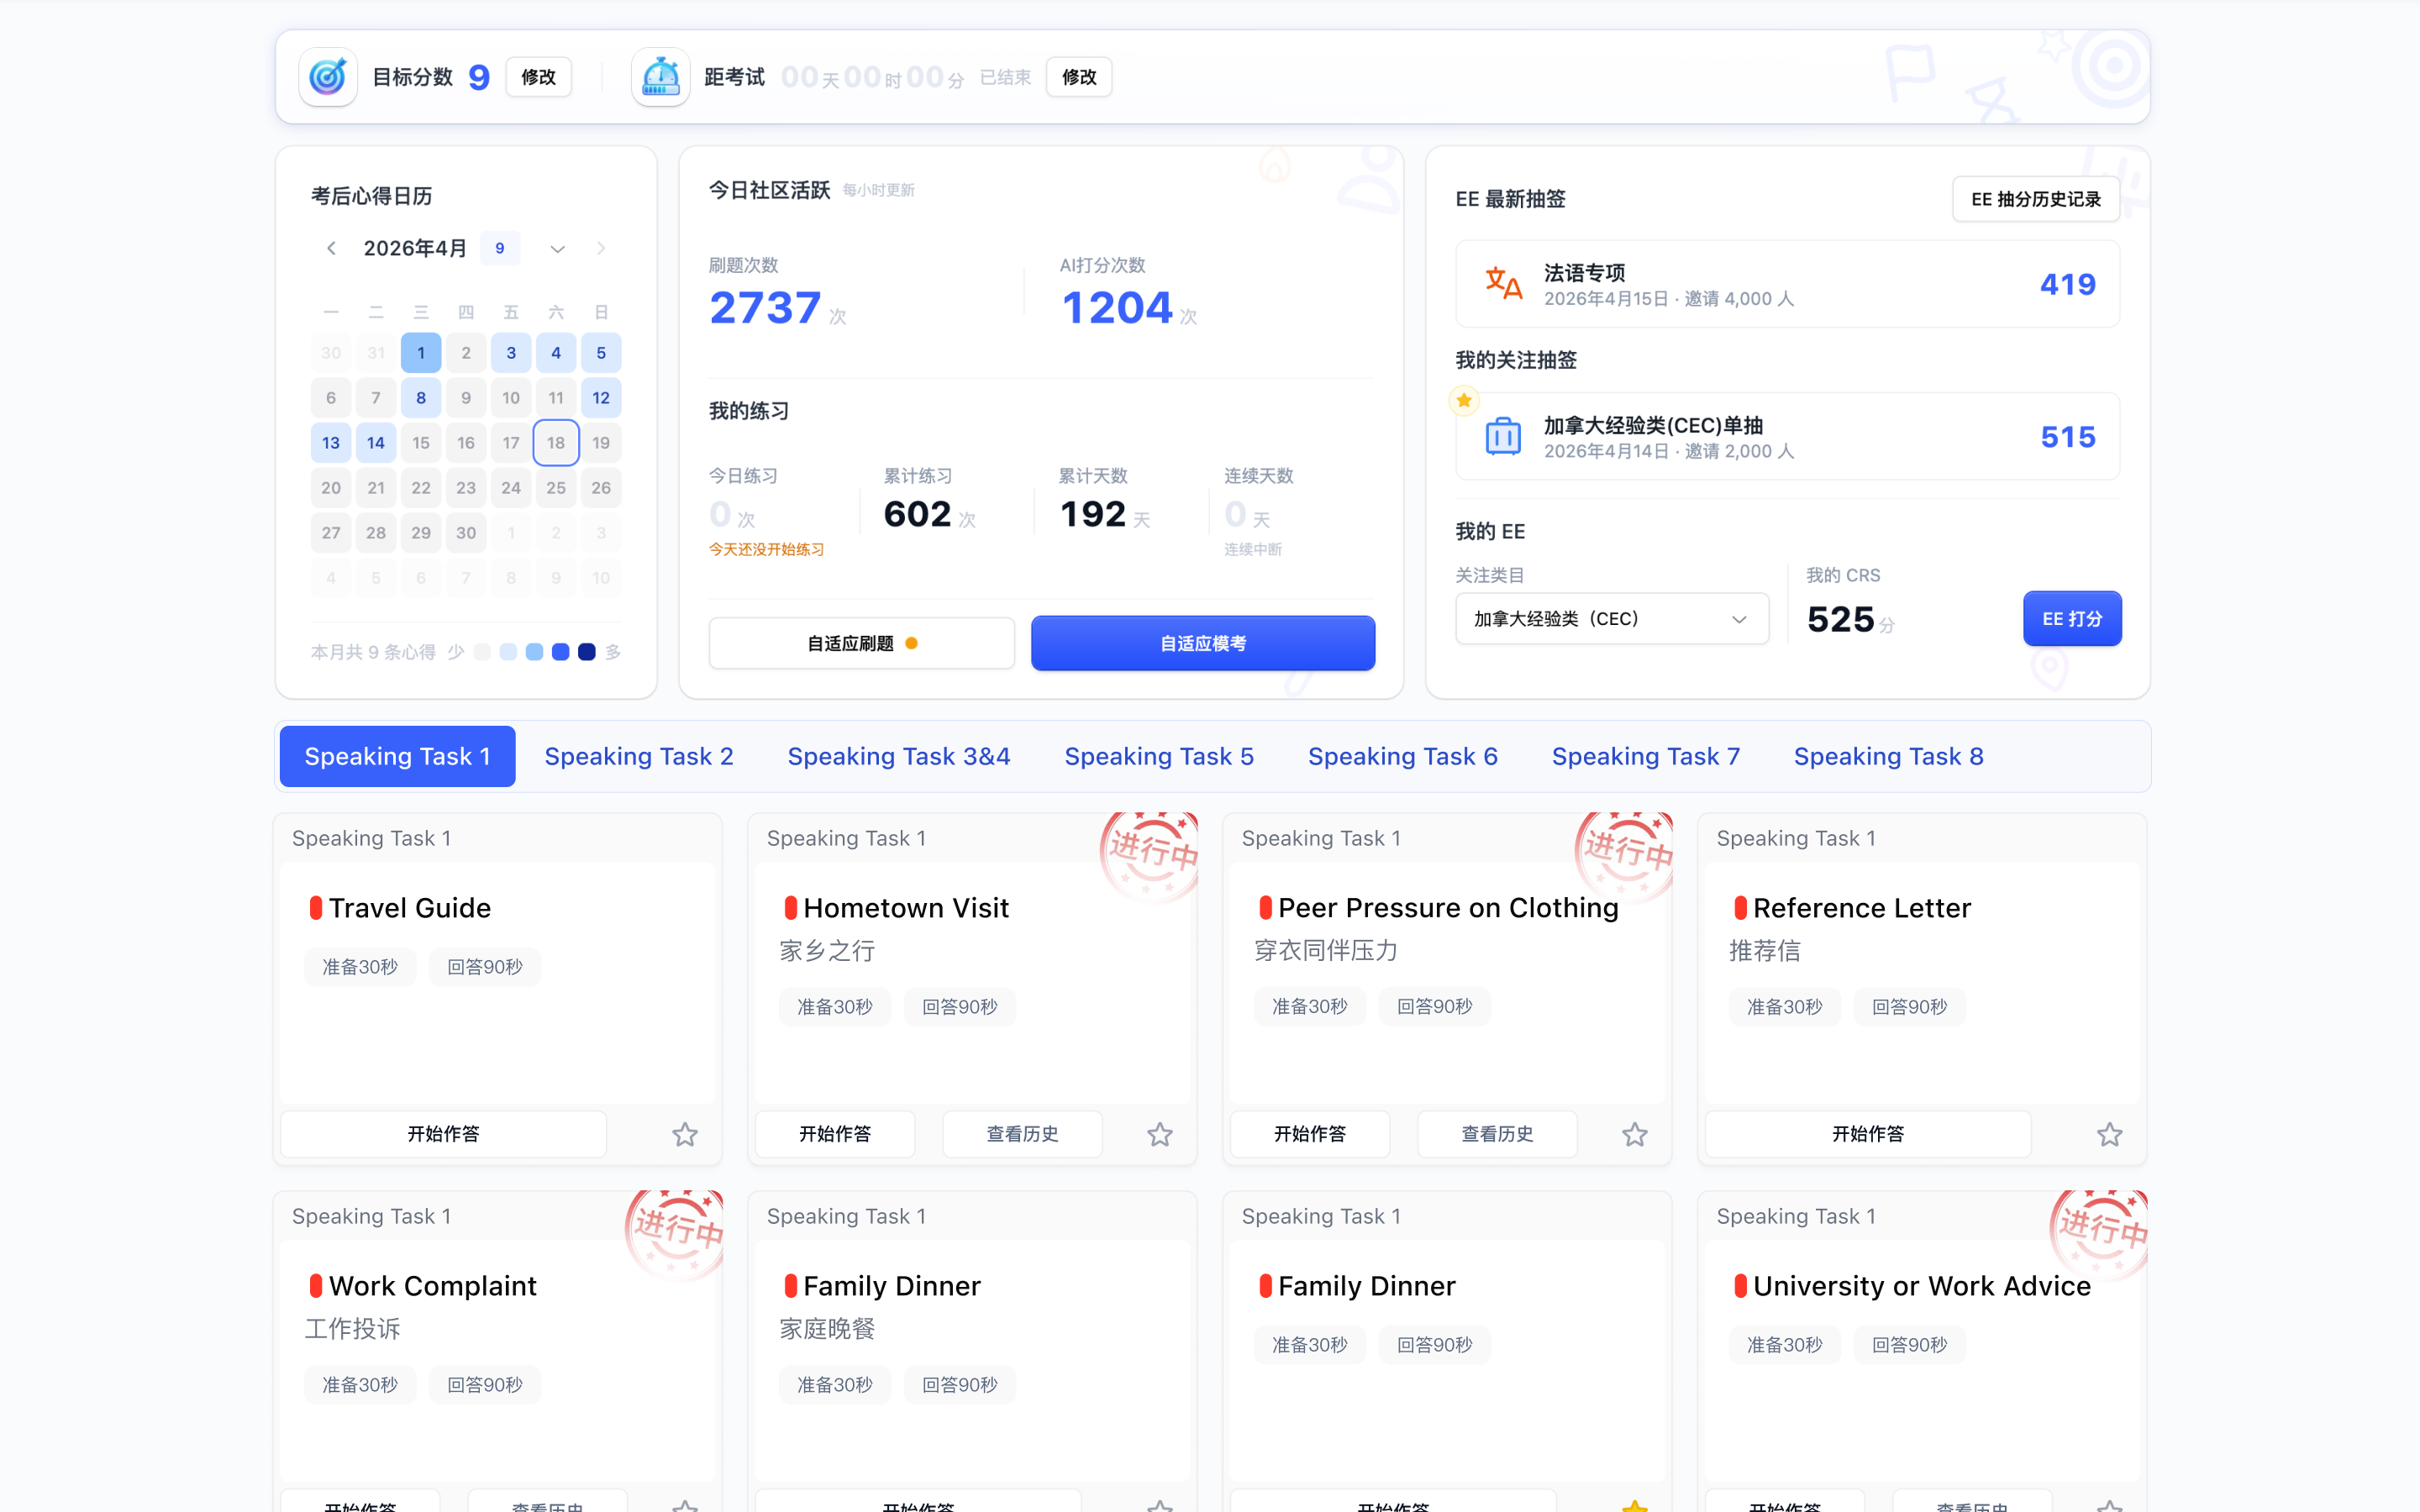Image resolution: width=2420 pixels, height=1512 pixels.
Task: Expand the calendar month dropdown chevron
Action: pyautogui.click(x=557, y=248)
